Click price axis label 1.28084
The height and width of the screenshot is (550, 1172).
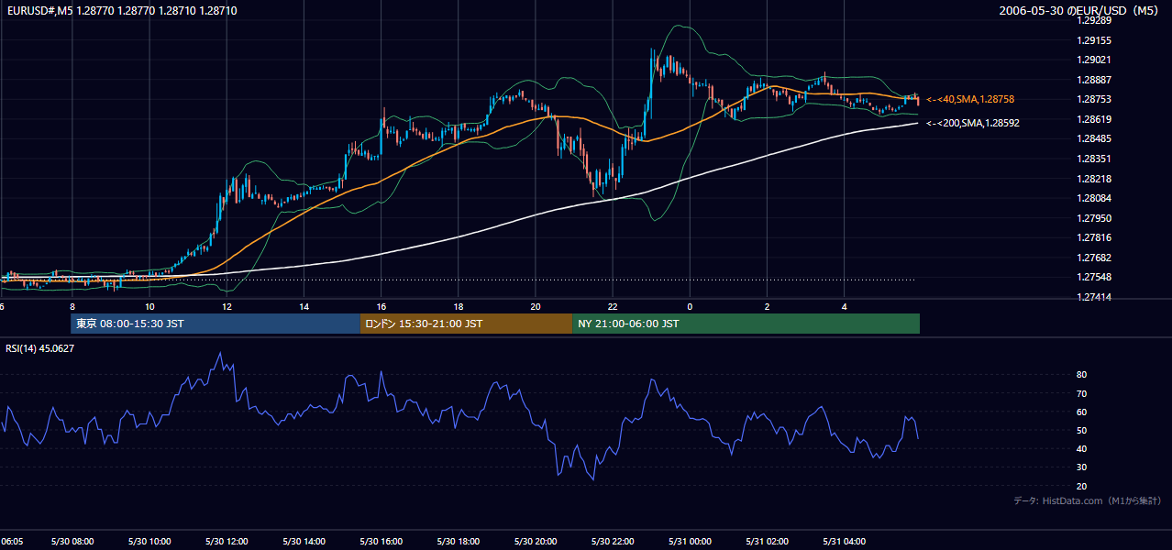tap(1094, 198)
